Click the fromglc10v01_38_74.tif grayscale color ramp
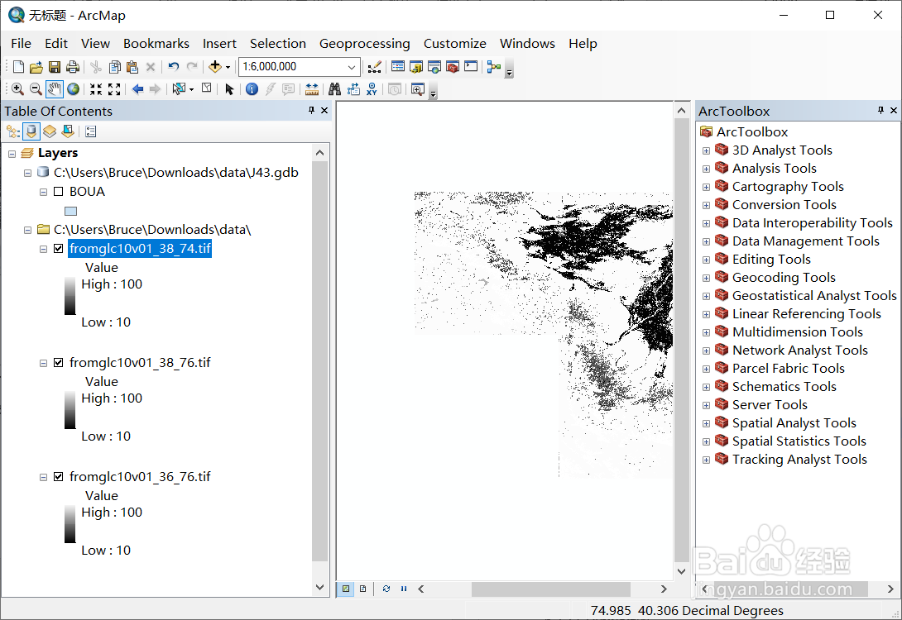The image size is (902, 620). tap(70, 296)
